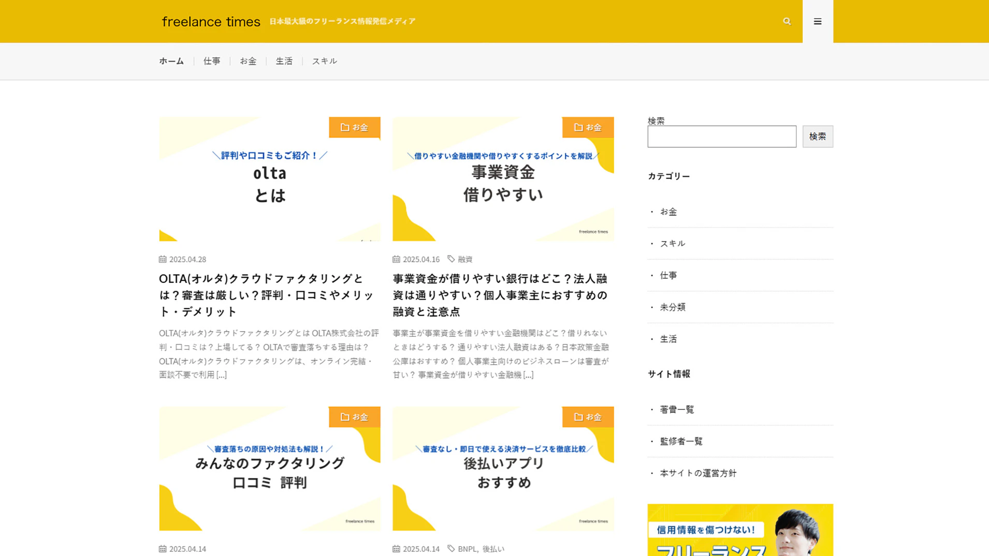
Task: Click the search magnifier icon in header
Action: pos(787,21)
